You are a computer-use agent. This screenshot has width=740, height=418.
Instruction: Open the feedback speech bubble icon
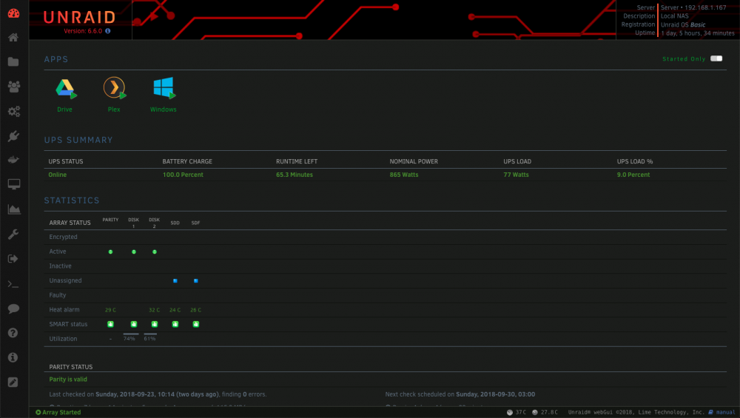click(13, 309)
